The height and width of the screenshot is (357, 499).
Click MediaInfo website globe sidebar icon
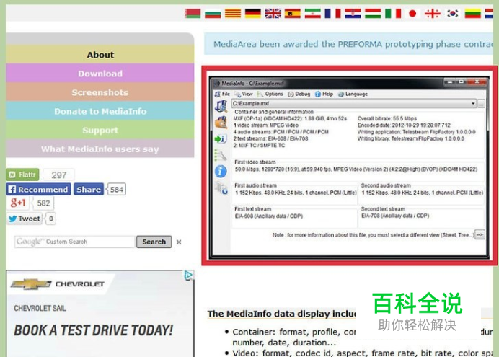click(221, 188)
